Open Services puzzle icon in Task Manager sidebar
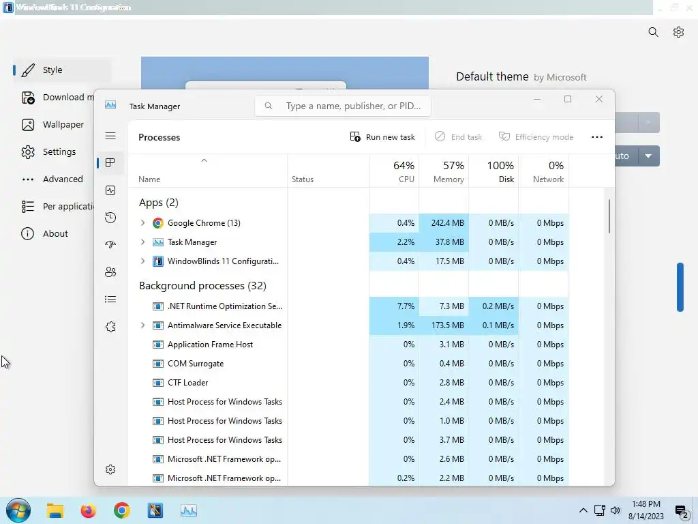The width and height of the screenshot is (698, 524). tap(110, 327)
